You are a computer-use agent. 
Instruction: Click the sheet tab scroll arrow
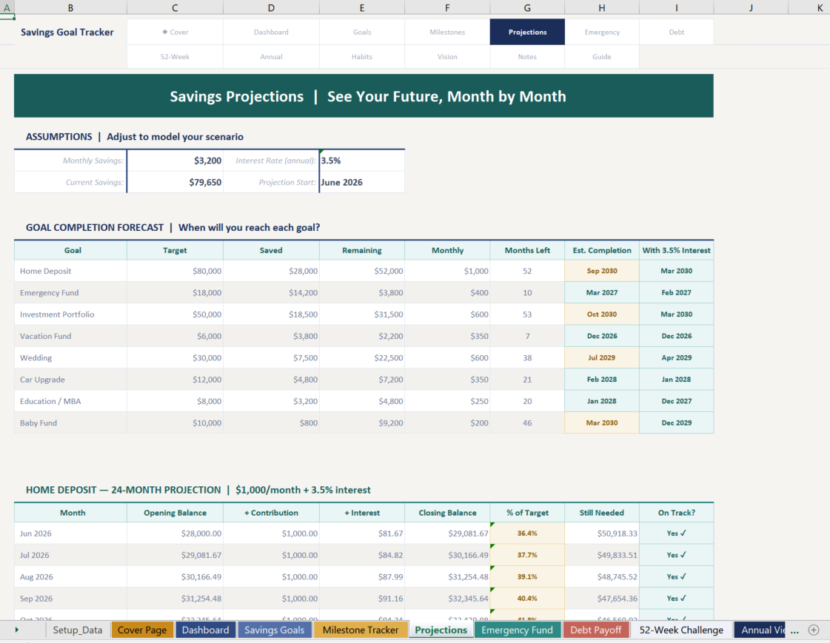click(x=17, y=630)
